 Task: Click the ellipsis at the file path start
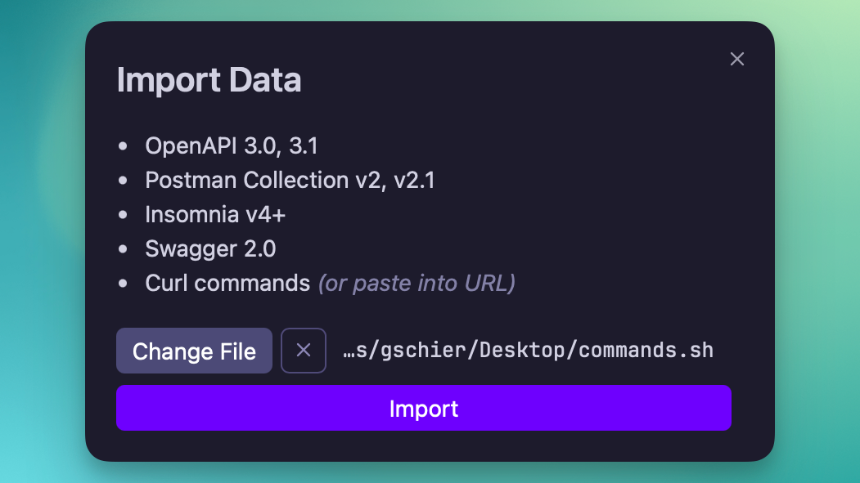tap(349, 351)
